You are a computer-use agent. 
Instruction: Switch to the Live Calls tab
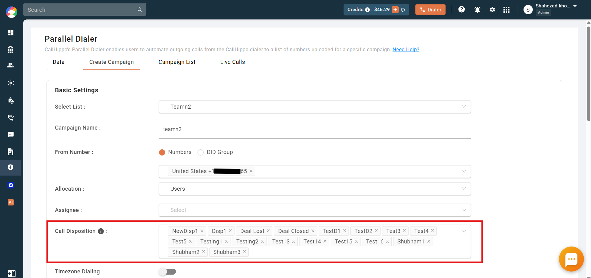tap(232, 62)
